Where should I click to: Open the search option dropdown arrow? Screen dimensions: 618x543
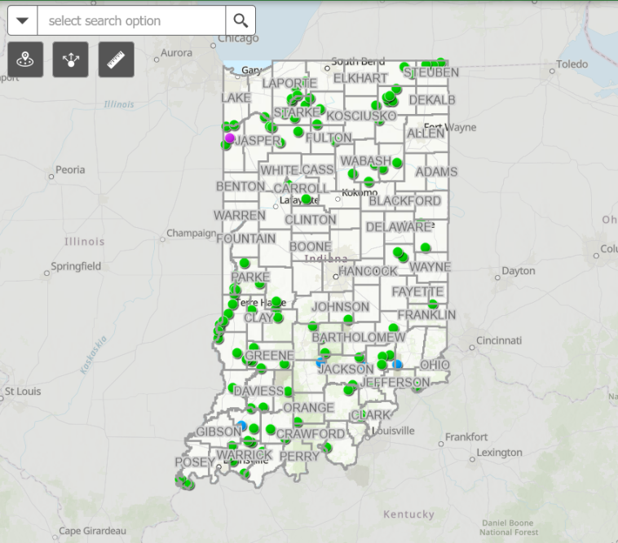[x=23, y=20]
